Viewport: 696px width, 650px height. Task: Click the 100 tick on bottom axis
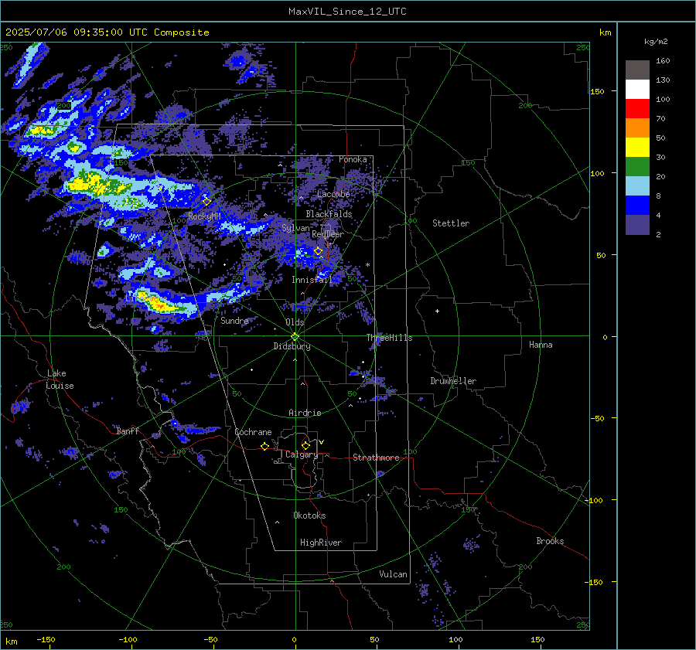pos(455,640)
